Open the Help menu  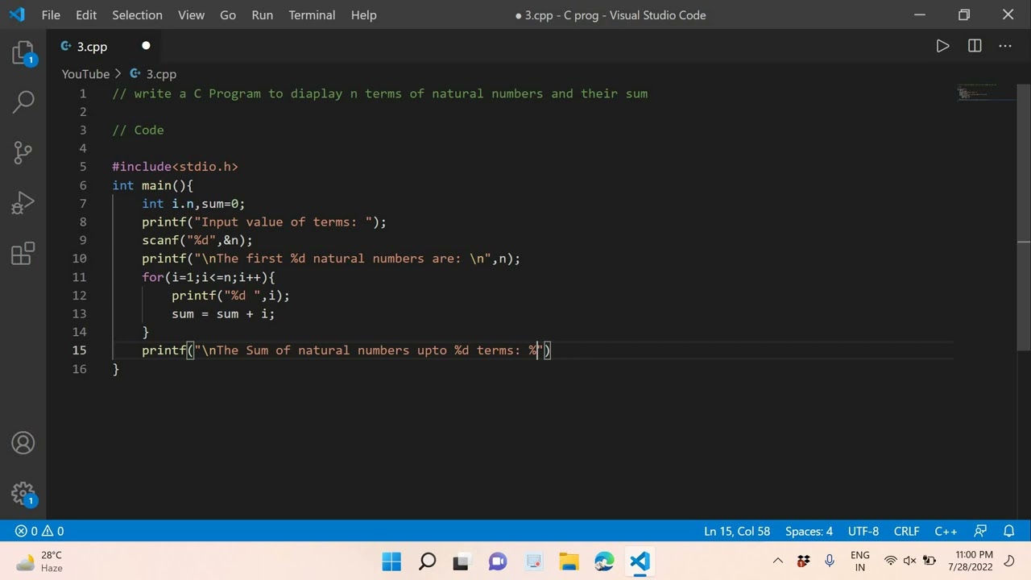tap(363, 14)
